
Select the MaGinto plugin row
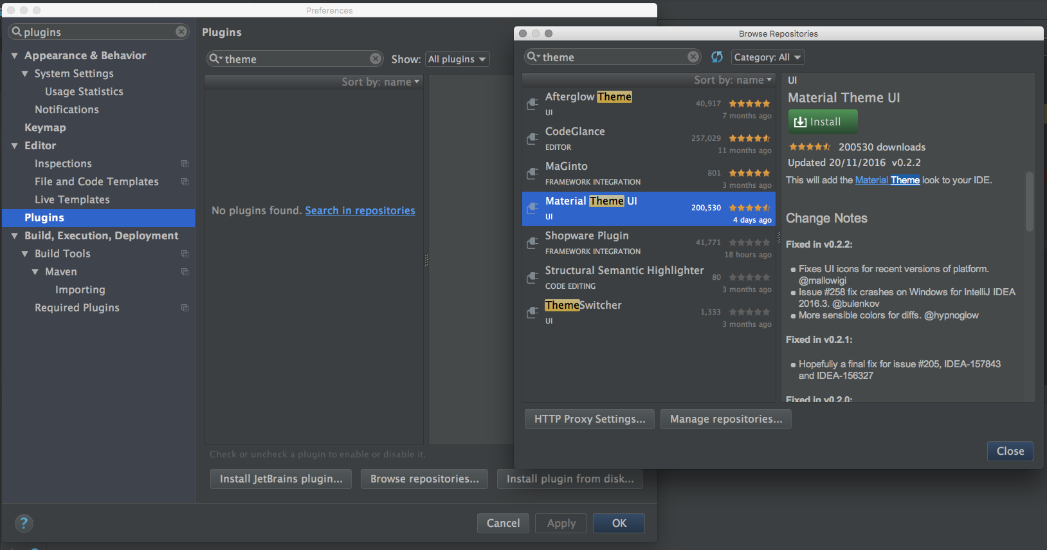point(648,174)
